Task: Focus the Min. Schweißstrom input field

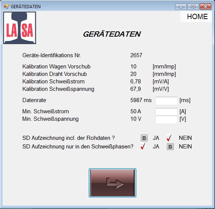Action: tap(167, 112)
